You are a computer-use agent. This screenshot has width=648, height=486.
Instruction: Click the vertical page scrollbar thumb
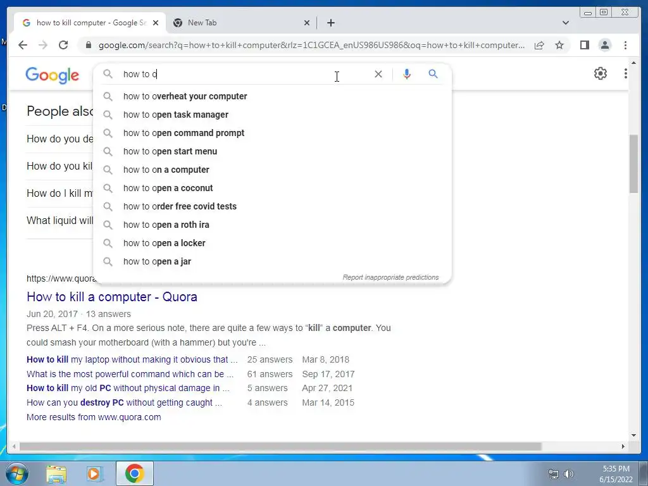633,164
